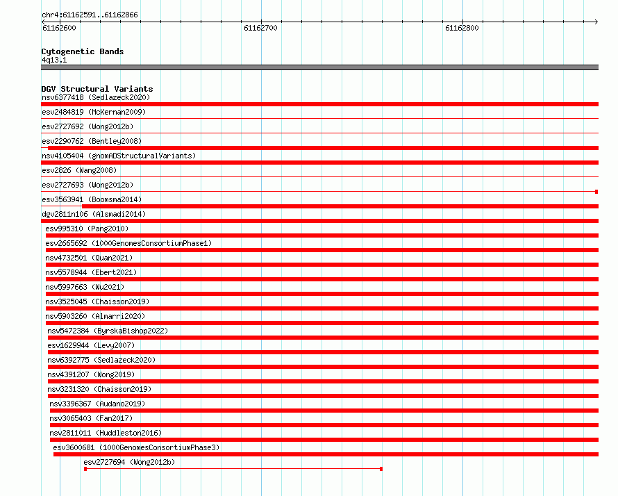This screenshot has height=496, width=618.
Task: Open variant nsv5997663 (Wu2021)
Action: [x=85, y=287]
